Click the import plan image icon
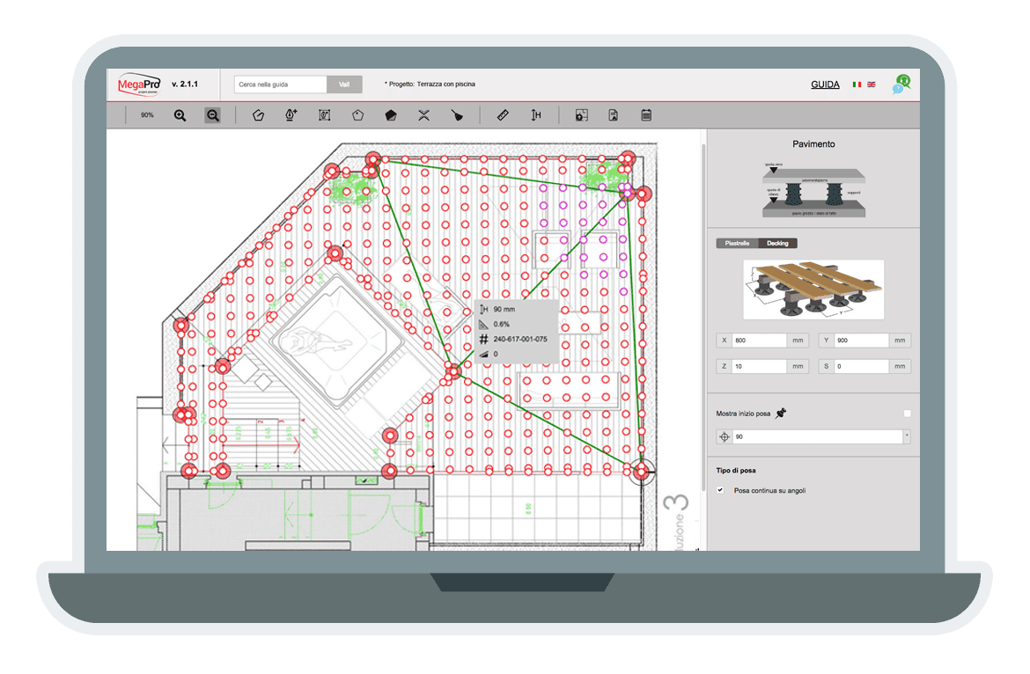1030x674 pixels. point(581,115)
